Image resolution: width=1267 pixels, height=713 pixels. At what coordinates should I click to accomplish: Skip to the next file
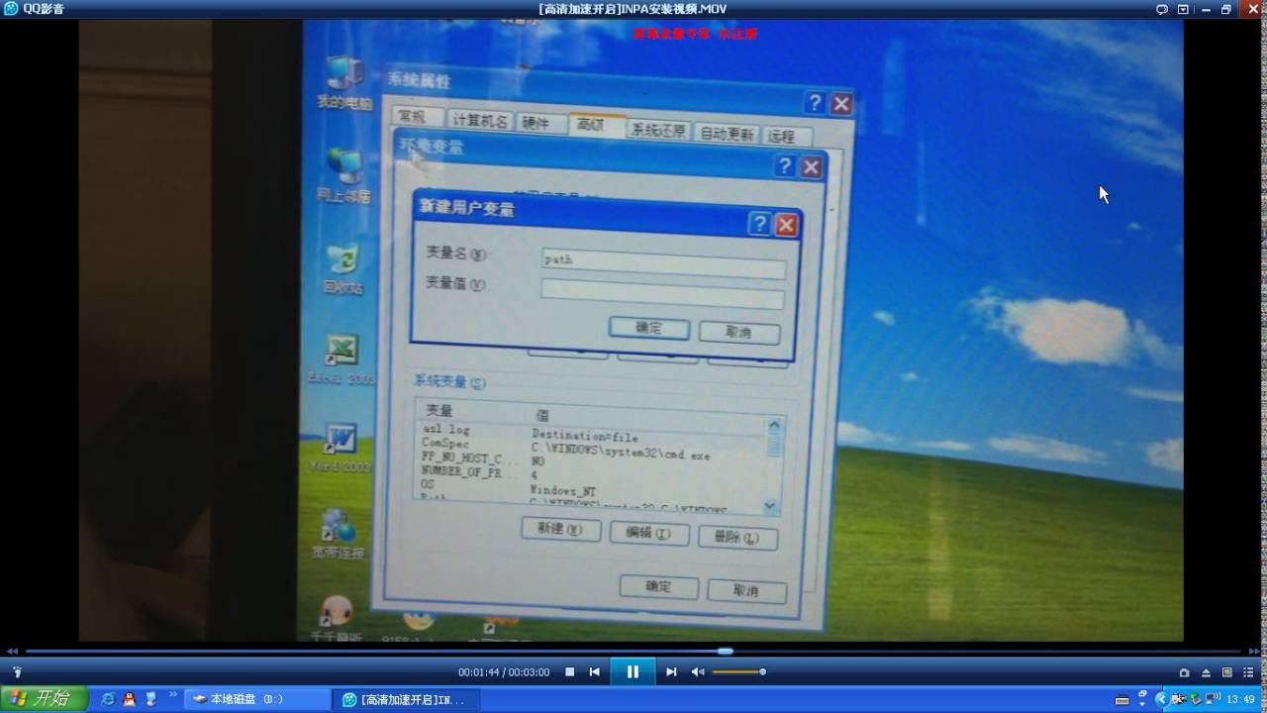[671, 671]
